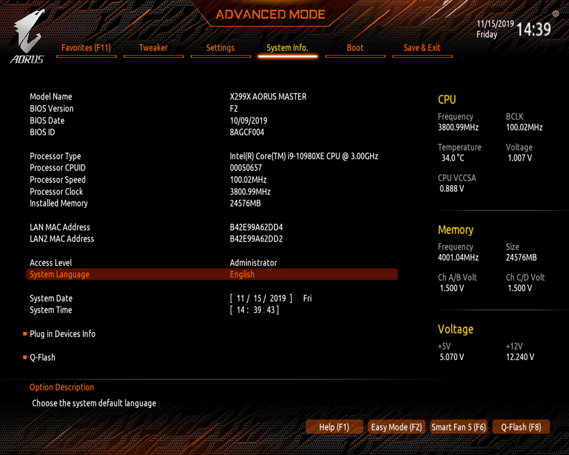Click the AORUS eagle logo

click(28, 36)
